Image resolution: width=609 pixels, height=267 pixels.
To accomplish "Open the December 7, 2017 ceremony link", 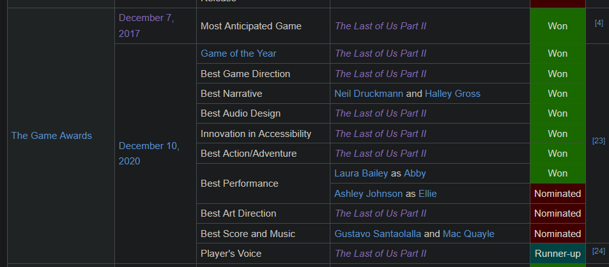I will point(146,25).
